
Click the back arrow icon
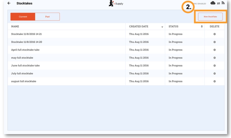point(9,3)
